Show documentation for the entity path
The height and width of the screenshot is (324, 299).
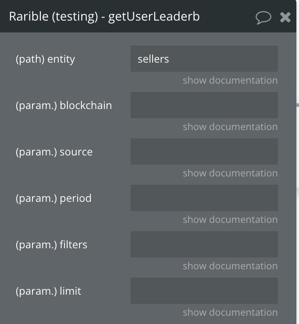[230, 80]
